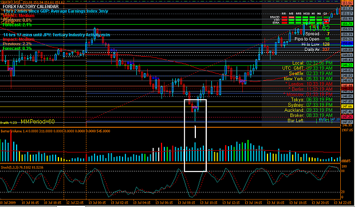
Task: Click the Seattle time row
Action: [x=310, y=73]
